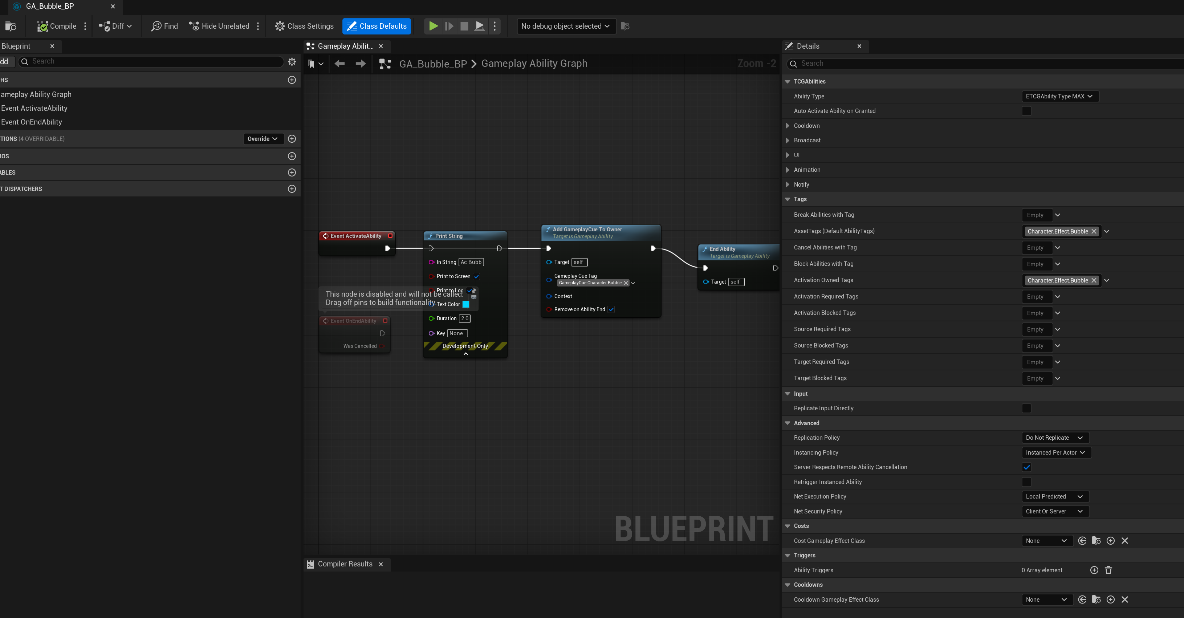
Task: Select Event OnEndAbility in the Blueprint list
Action: pyautogui.click(x=32, y=122)
